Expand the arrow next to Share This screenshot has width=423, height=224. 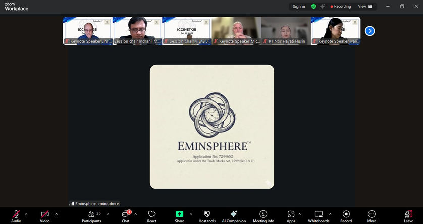pos(191,214)
